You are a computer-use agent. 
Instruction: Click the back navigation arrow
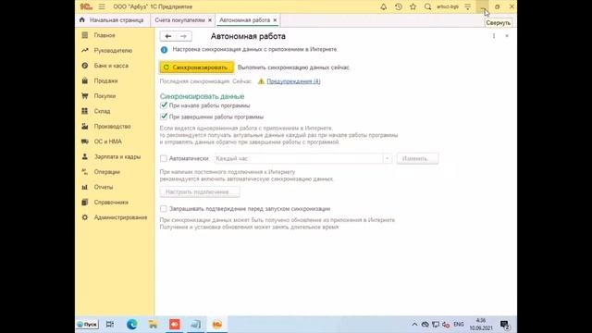(x=168, y=36)
